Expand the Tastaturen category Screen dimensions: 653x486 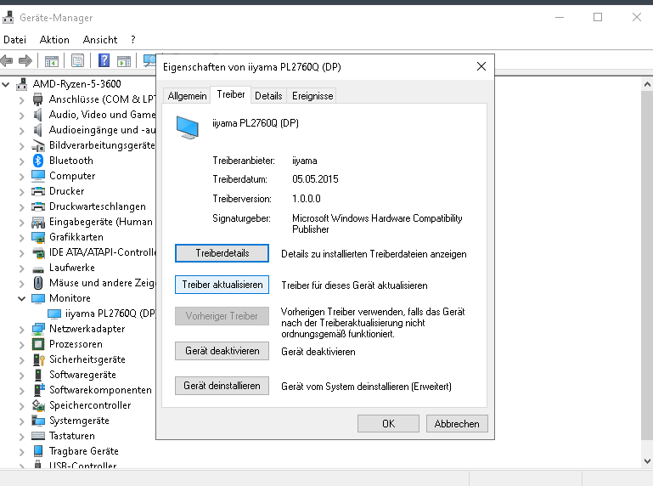(x=22, y=437)
